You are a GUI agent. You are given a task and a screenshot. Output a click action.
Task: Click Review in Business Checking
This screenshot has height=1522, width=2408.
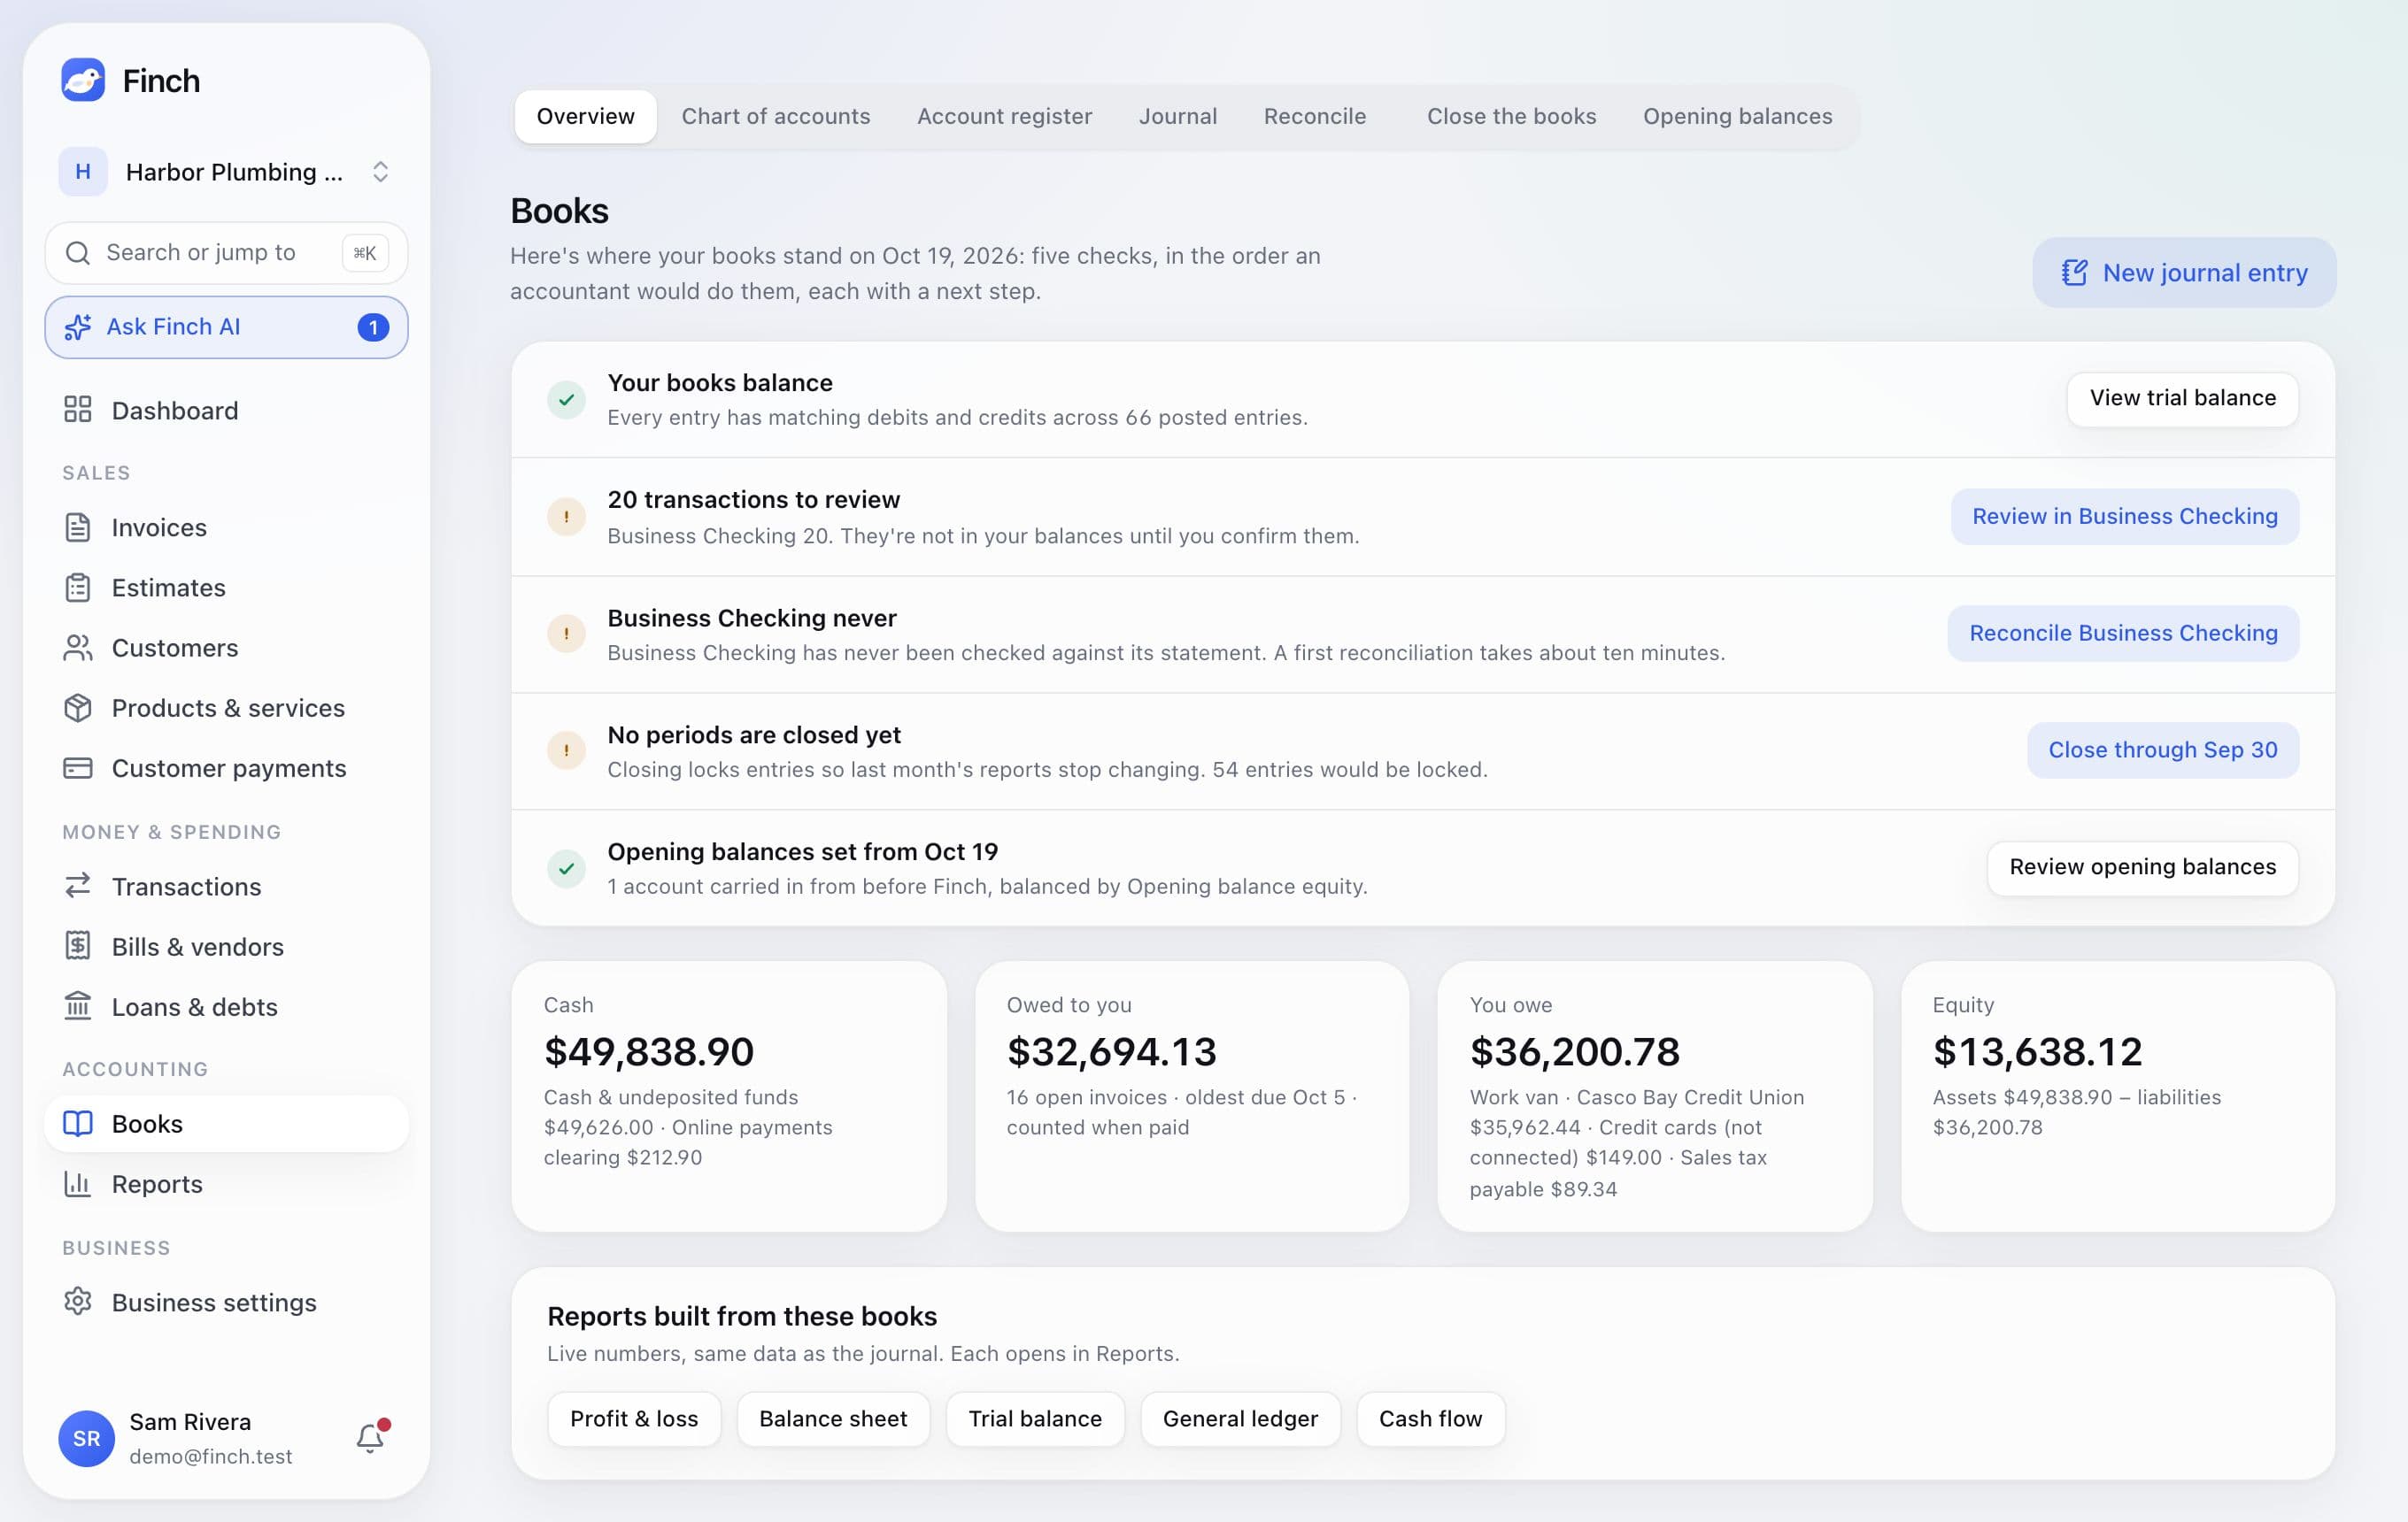pos(2124,517)
